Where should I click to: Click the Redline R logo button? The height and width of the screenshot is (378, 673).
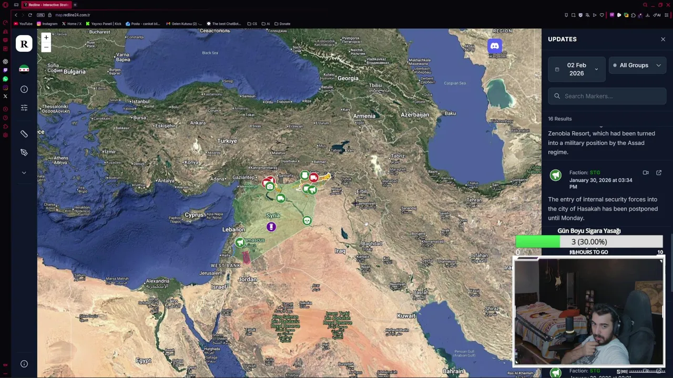click(24, 44)
